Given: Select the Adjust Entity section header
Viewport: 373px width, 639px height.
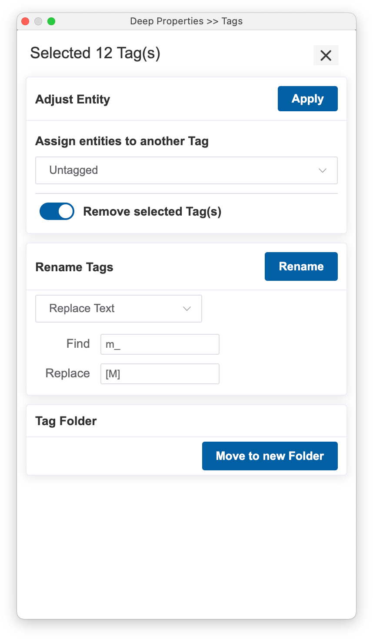Looking at the screenshot, I should (x=72, y=99).
